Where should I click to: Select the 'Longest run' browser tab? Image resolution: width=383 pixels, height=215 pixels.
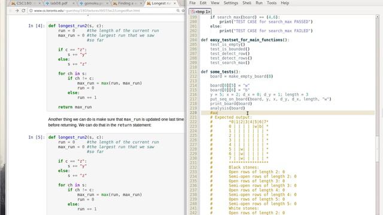point(161,4)
